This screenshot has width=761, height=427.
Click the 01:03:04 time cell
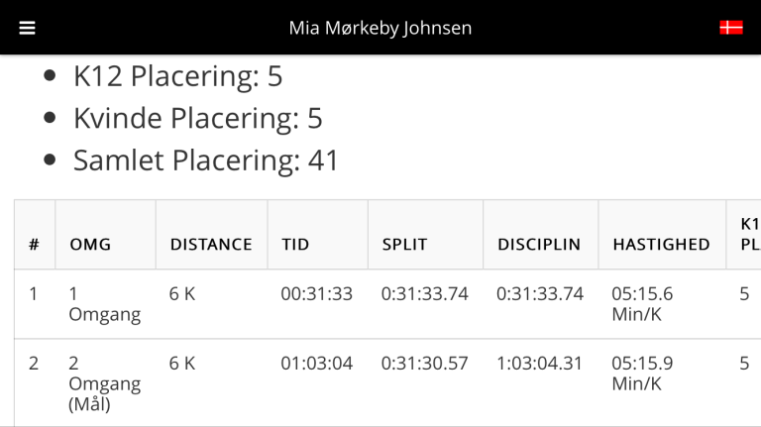316,364
